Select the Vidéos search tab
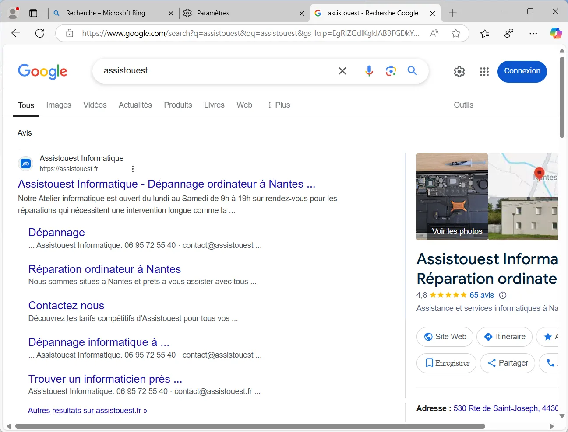 pos(95,105)
